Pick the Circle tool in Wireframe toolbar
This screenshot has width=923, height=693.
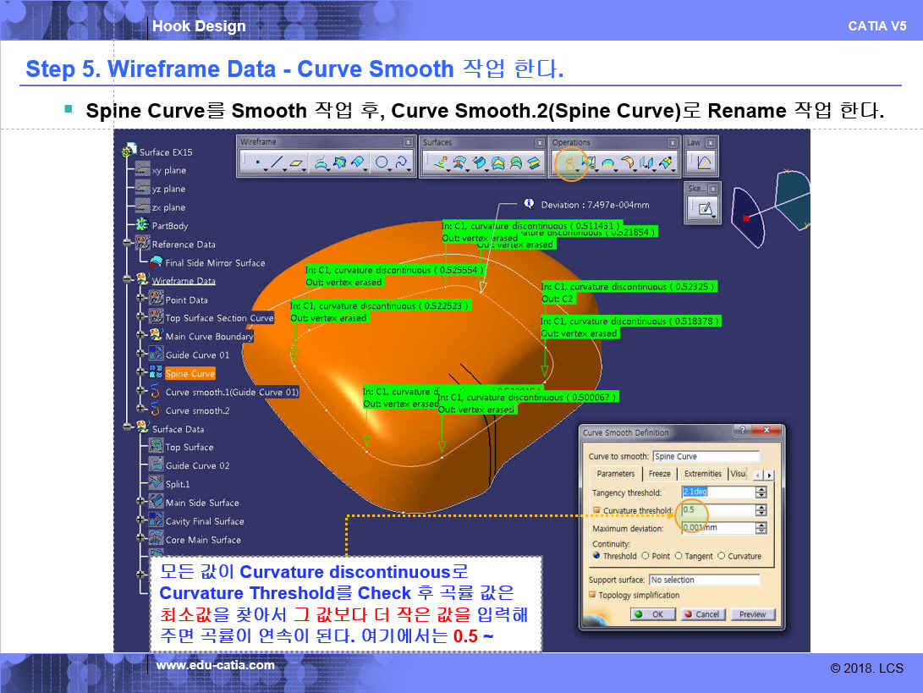click(x=382, y=162)
